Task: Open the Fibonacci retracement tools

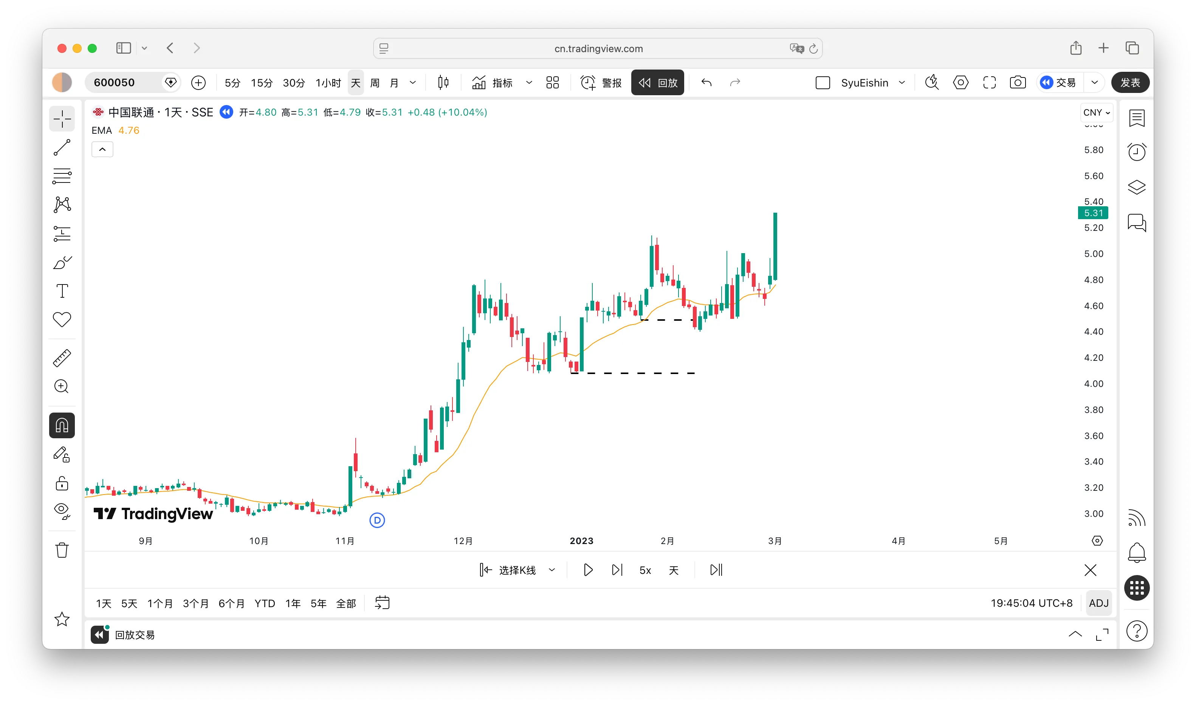Action: click(x=62, y=176)
